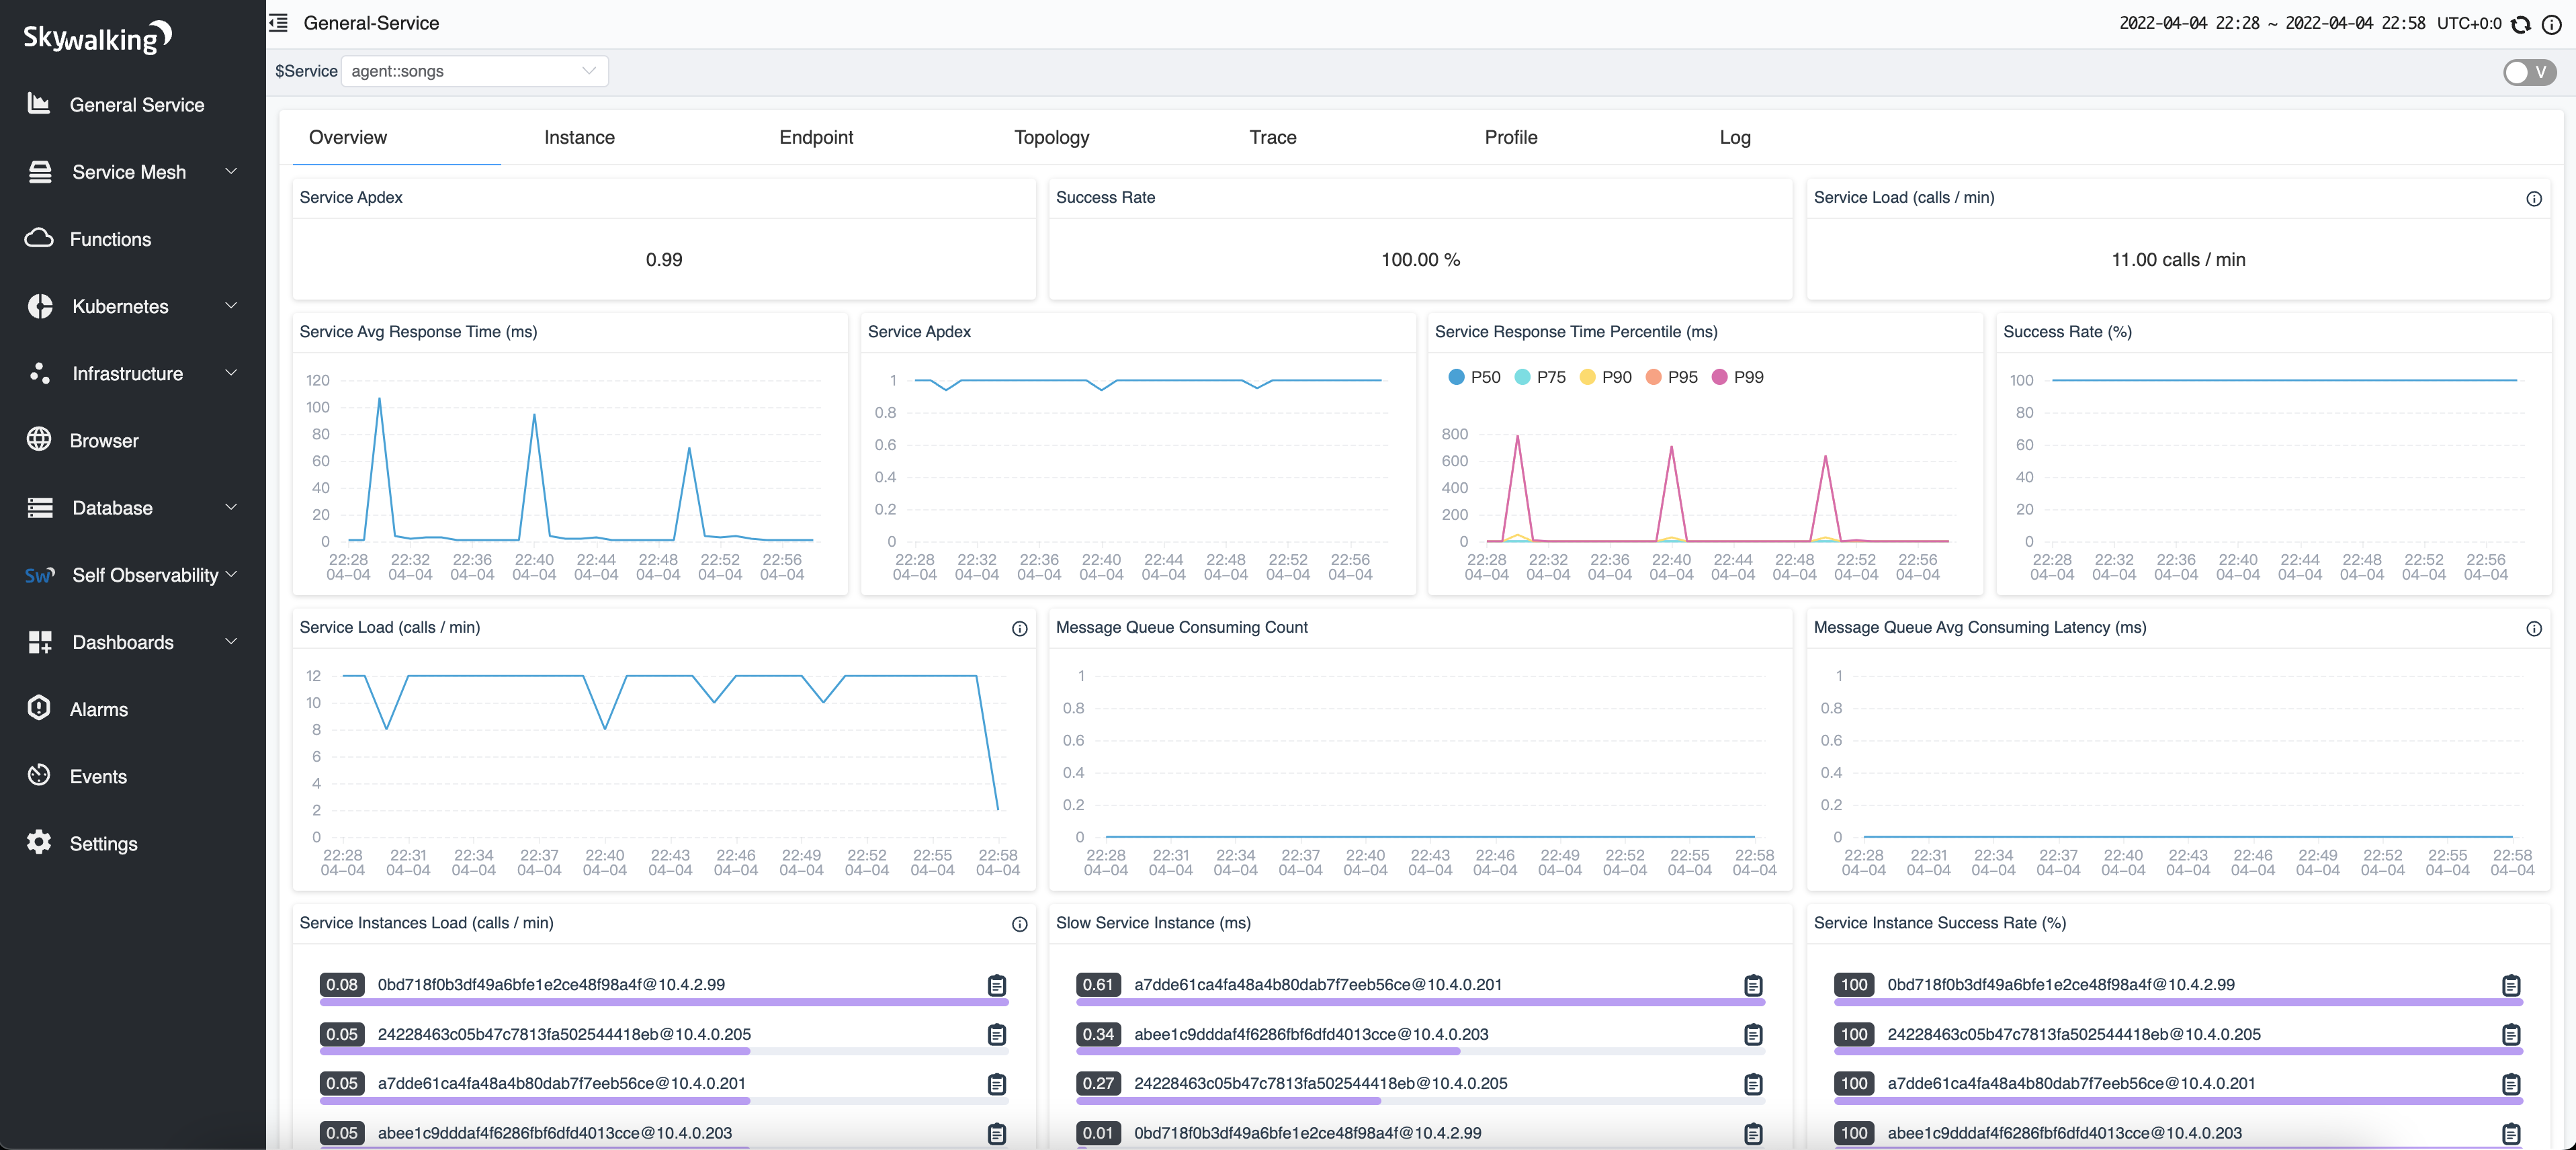Copy the first Slow Service Instance entry name

tap(1753, 985)
